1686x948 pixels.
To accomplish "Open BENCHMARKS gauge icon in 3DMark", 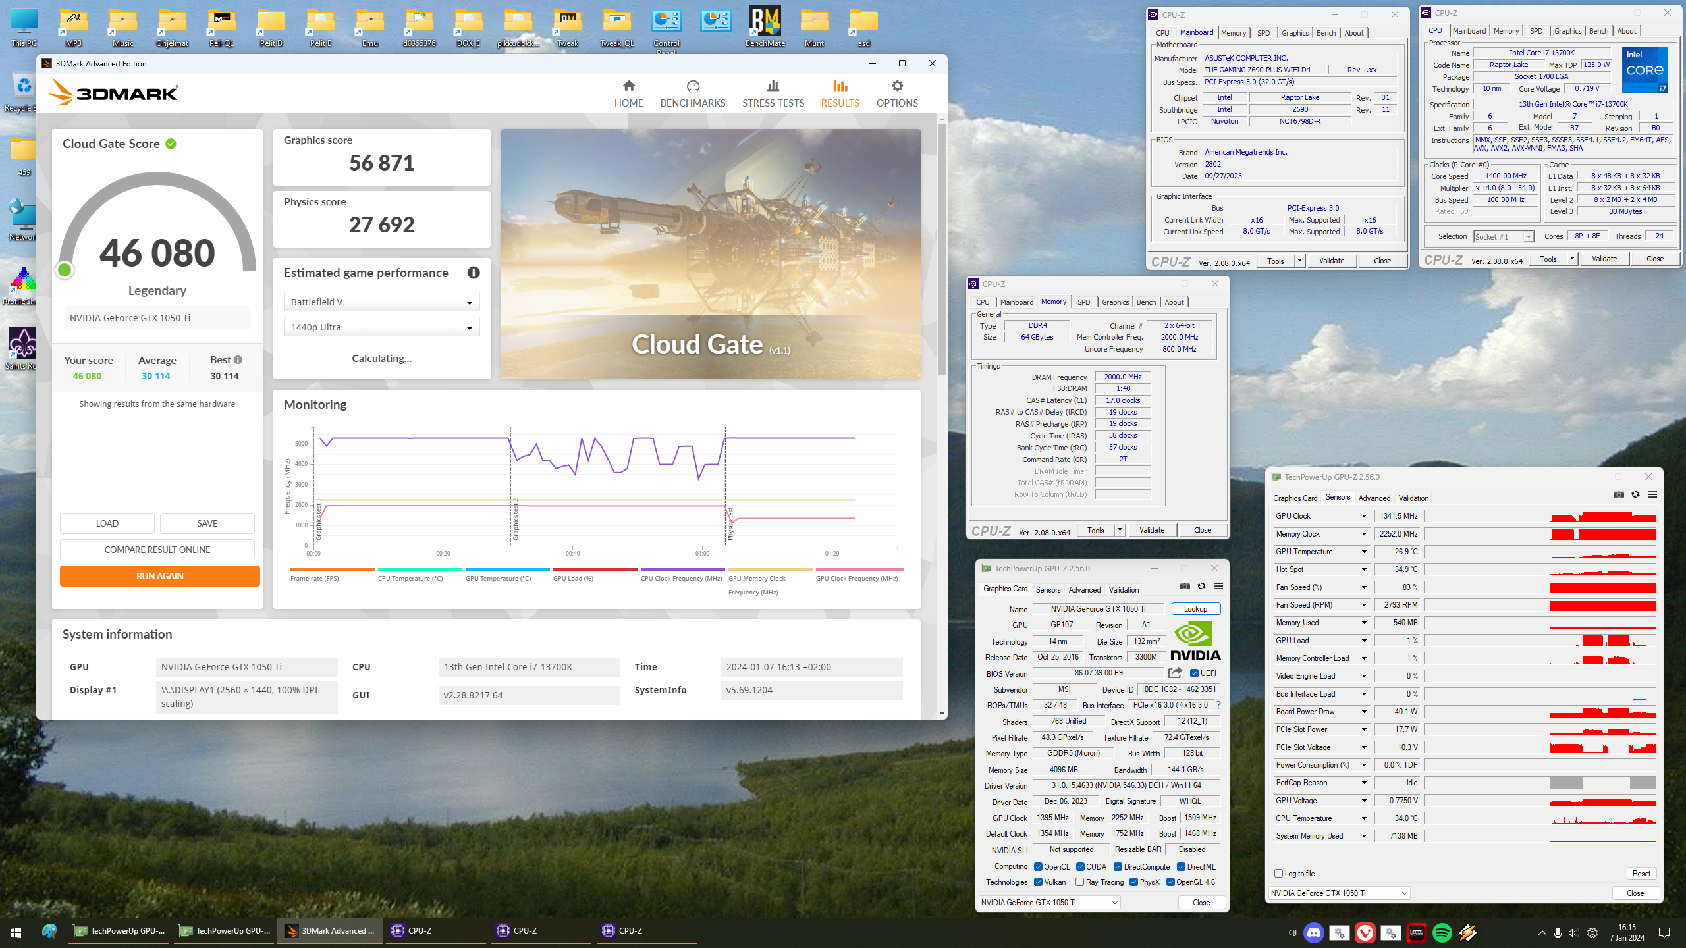I will tap(693, 86).
